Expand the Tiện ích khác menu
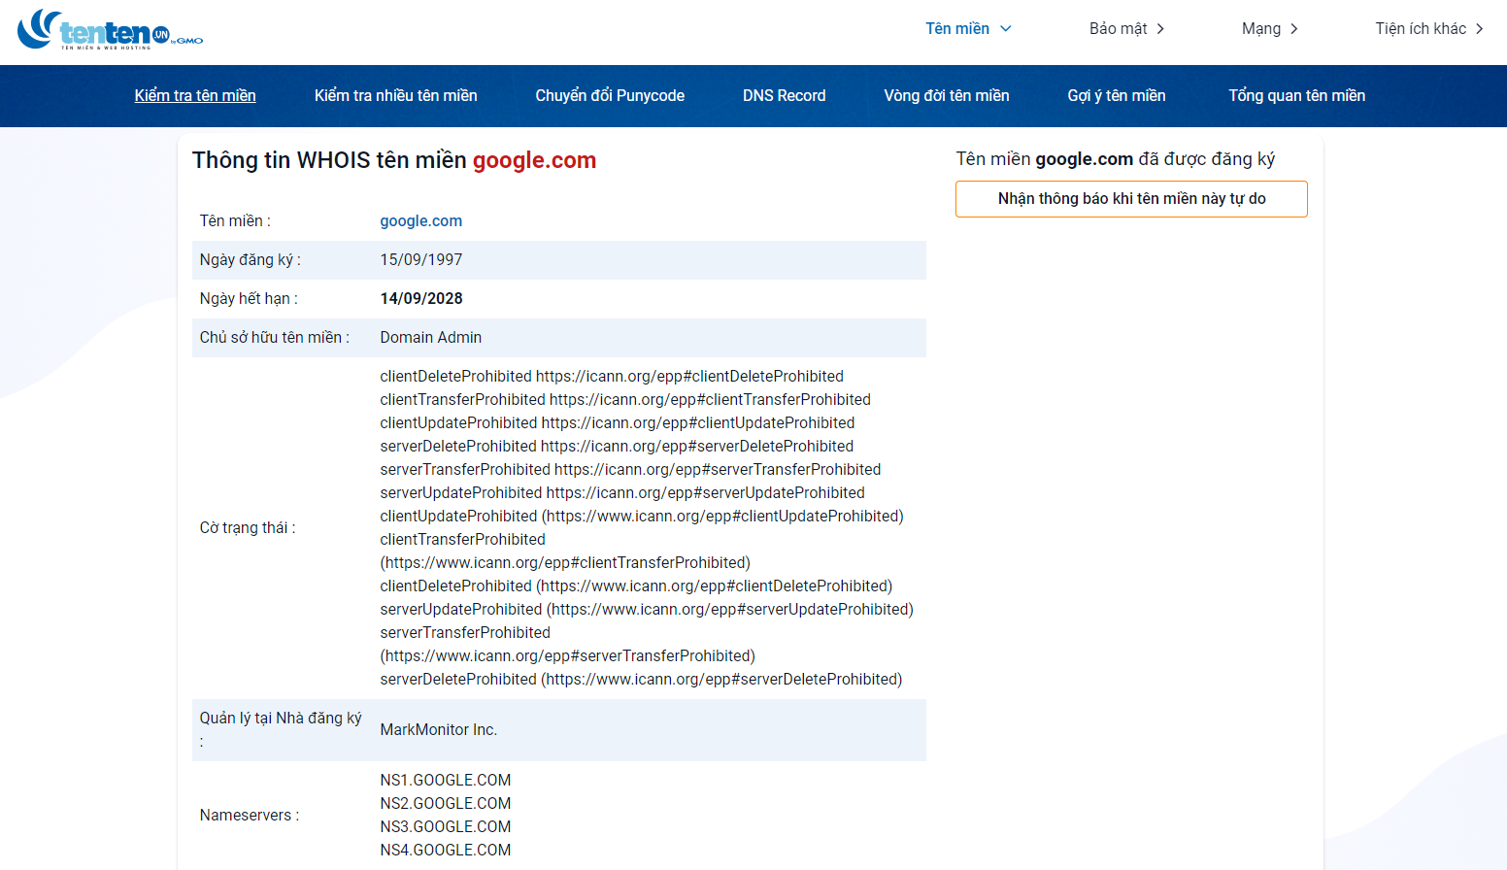The width and height of the screenshot is (1507, 870). point(1427,28)
